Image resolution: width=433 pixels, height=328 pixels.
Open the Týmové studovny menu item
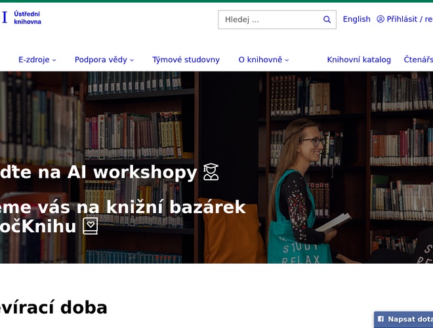coord(186,60)
